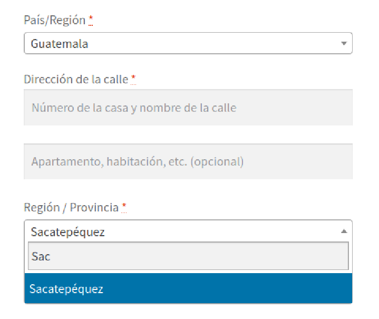Click the house number and street input

[x=188, y=108]
